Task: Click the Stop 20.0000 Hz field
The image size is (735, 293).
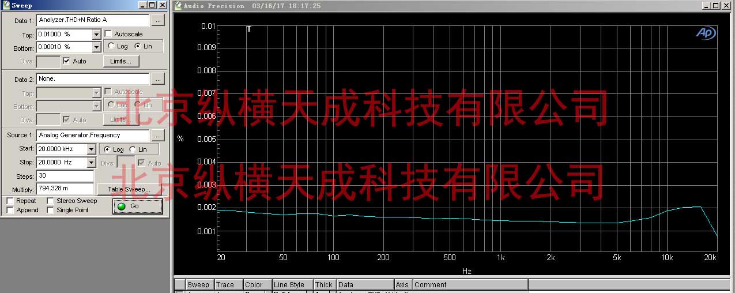Action: coord(62,163)
